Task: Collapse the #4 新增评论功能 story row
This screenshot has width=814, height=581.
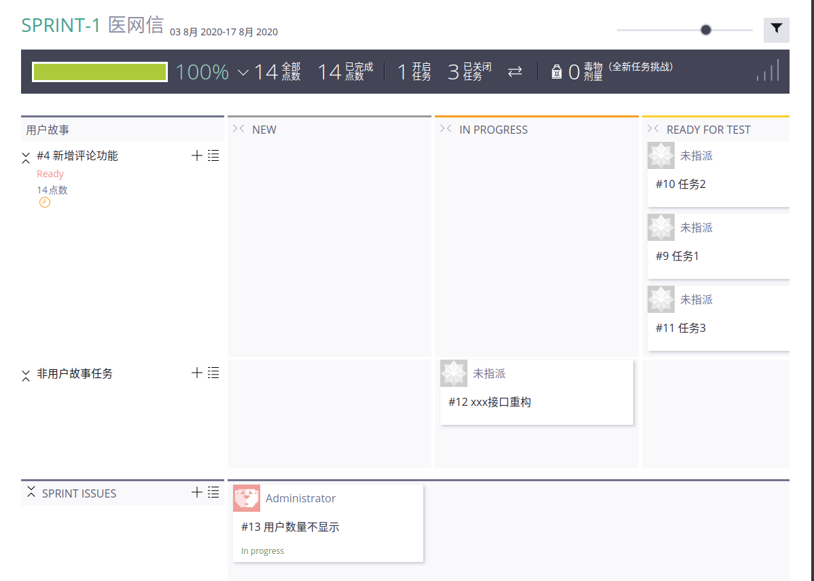Action: pyautogui.click(x=26, y=157)
